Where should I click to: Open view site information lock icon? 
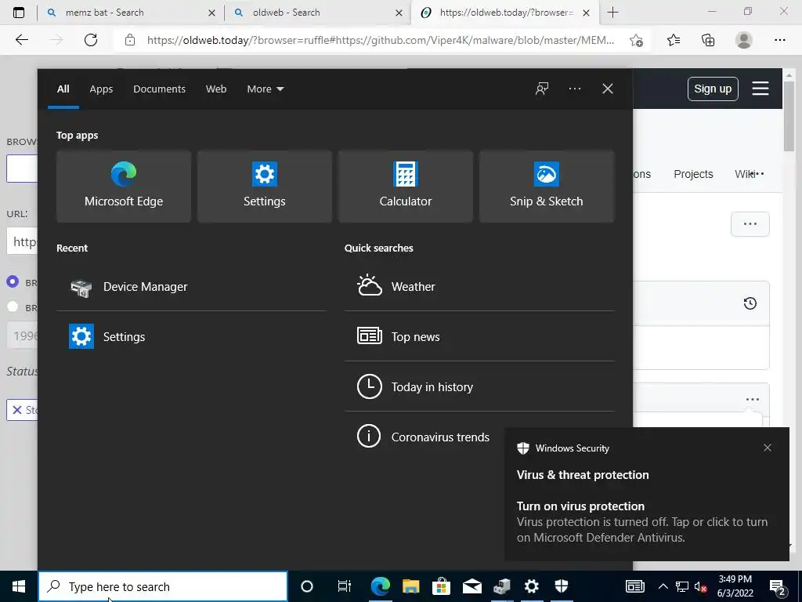click(130, 40)
